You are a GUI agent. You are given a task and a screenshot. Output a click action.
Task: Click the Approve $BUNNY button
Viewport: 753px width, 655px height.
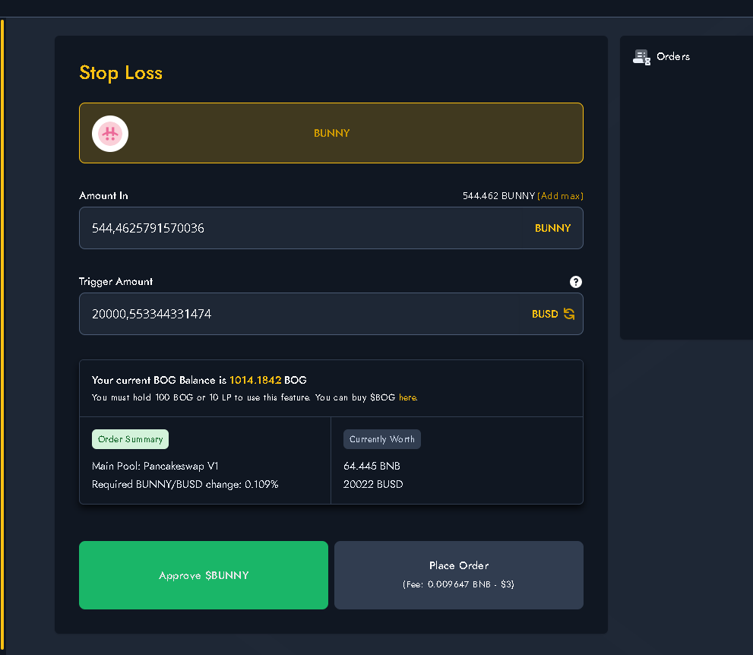coord(204,575)
